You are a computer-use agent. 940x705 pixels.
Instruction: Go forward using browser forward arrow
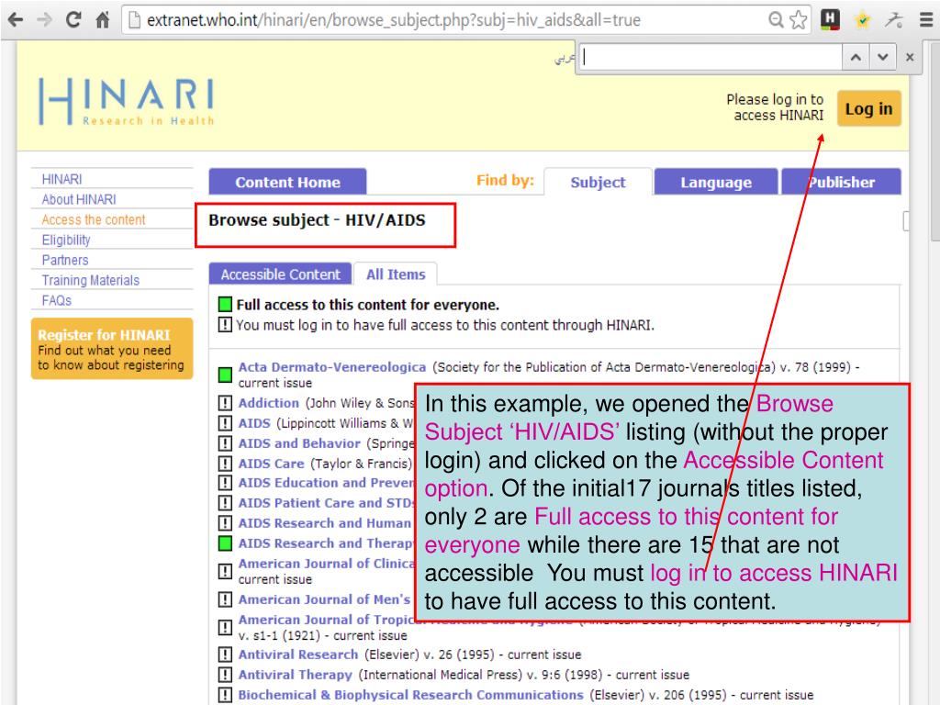pyautogui.click(x=44, y=20)
